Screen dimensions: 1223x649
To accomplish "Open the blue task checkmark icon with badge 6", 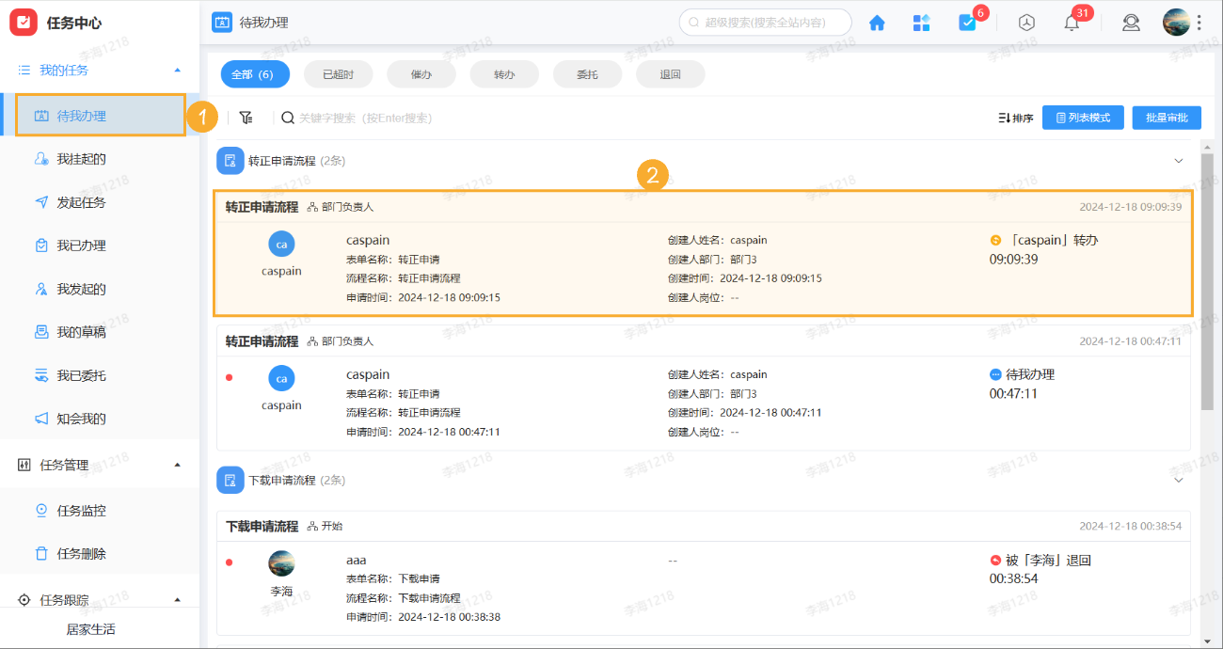I will (x=968, y=22).
